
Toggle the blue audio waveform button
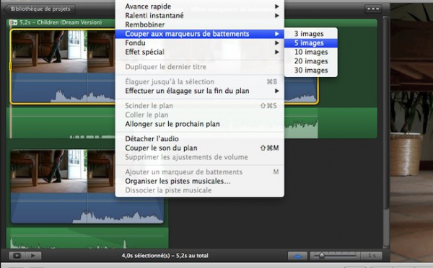(297, 256)
